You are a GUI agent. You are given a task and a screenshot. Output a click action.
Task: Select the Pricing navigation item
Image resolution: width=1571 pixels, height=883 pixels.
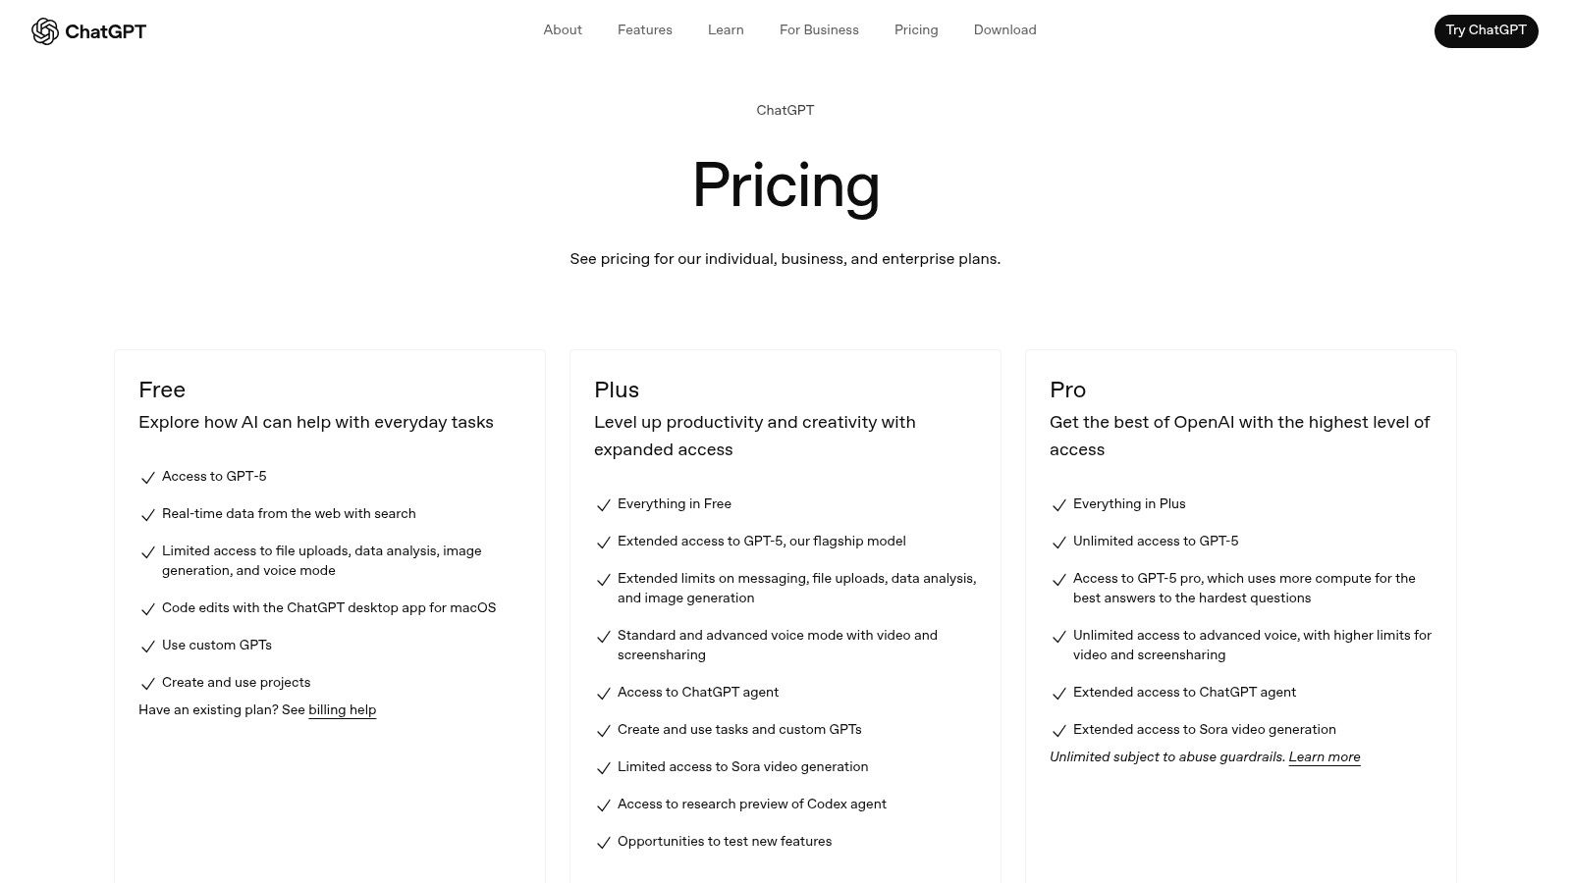click(x=916, y=30)
